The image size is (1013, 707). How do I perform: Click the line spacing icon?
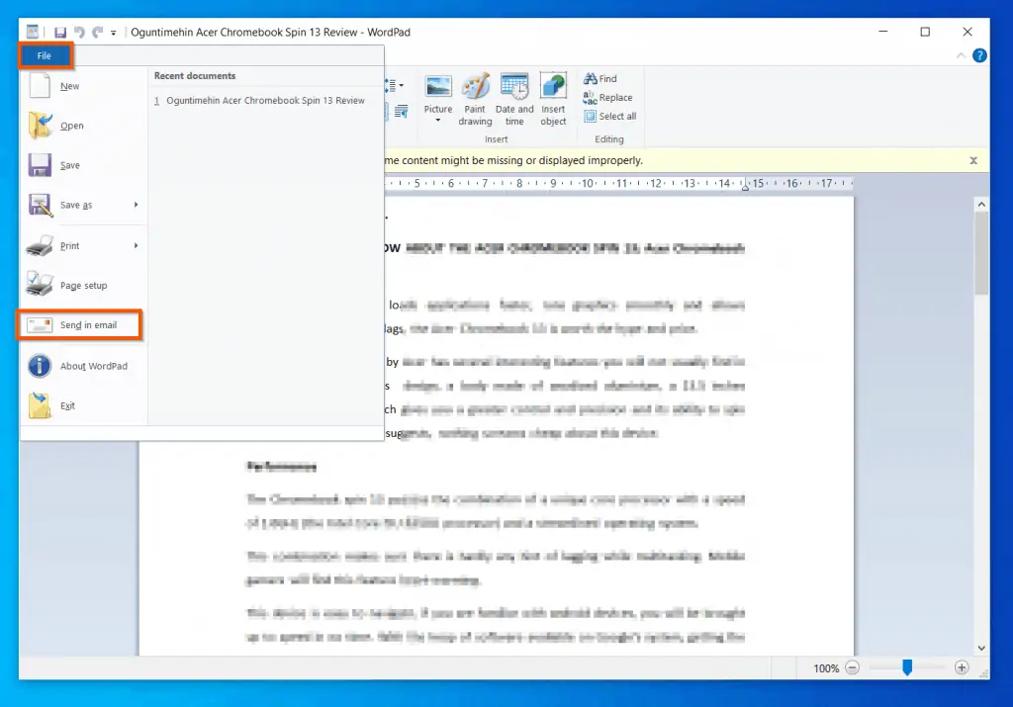click(390, 85)
